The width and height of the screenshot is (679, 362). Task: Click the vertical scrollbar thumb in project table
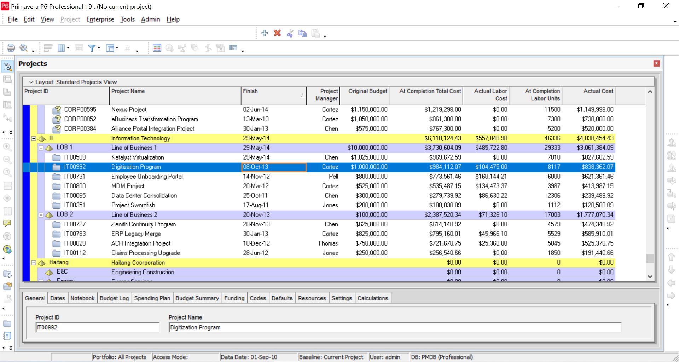tap(650, 258)
